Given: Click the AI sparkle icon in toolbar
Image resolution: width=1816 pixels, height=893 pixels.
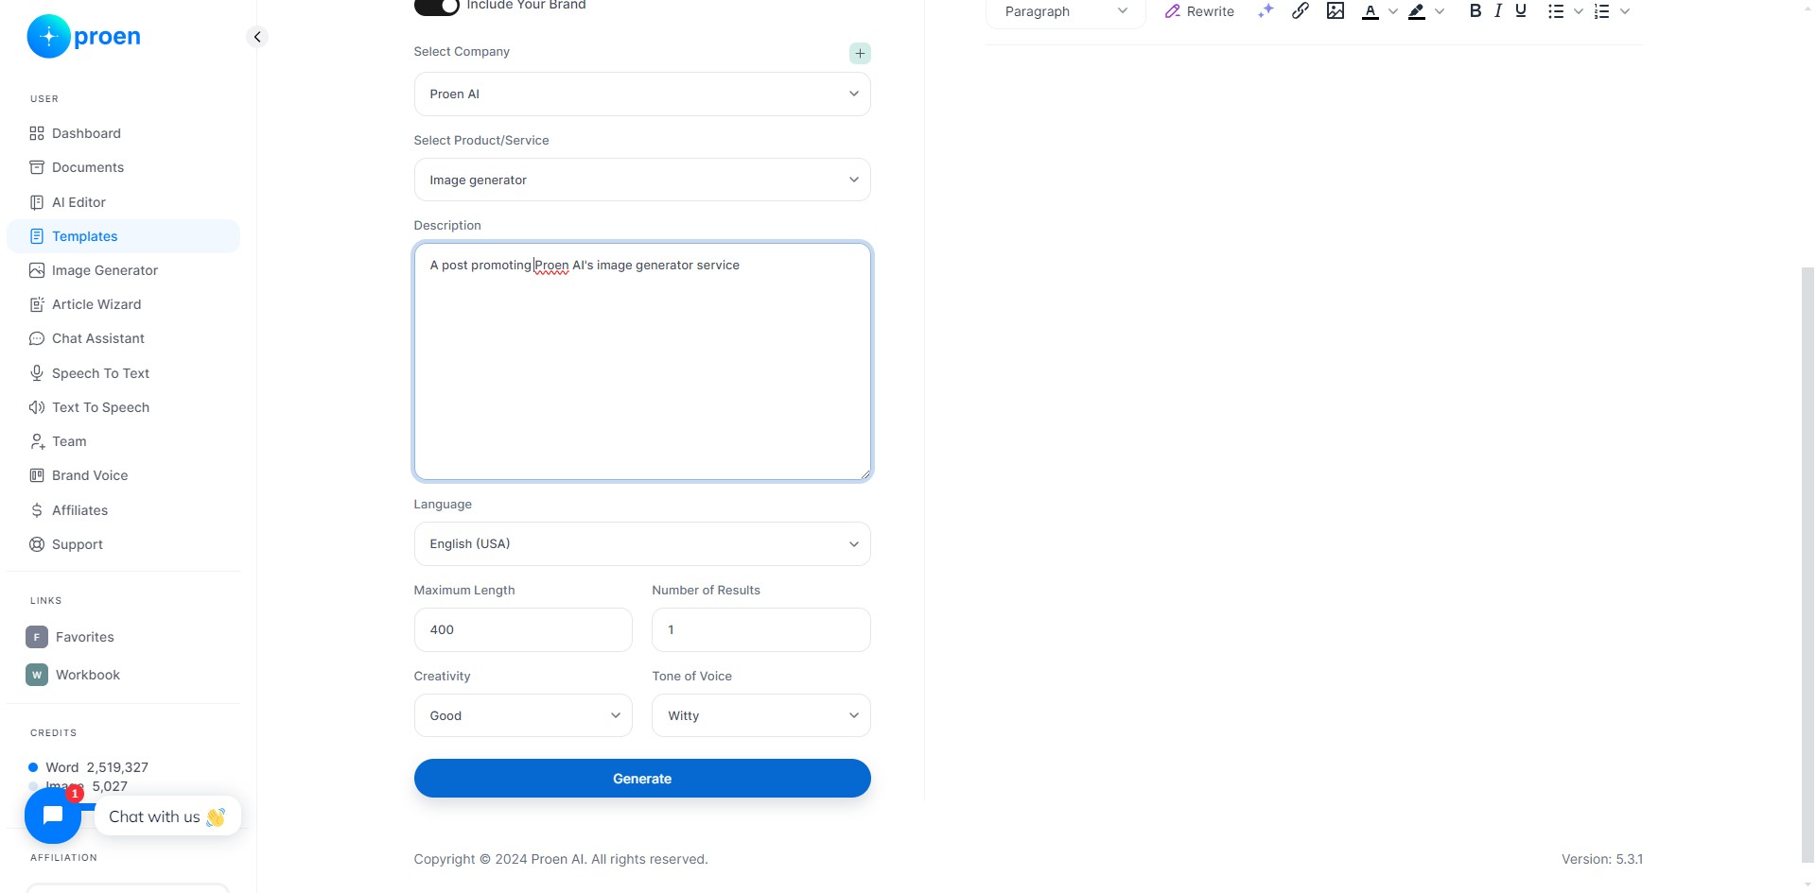Looking at the screenshot, I should click(1266, 11).
